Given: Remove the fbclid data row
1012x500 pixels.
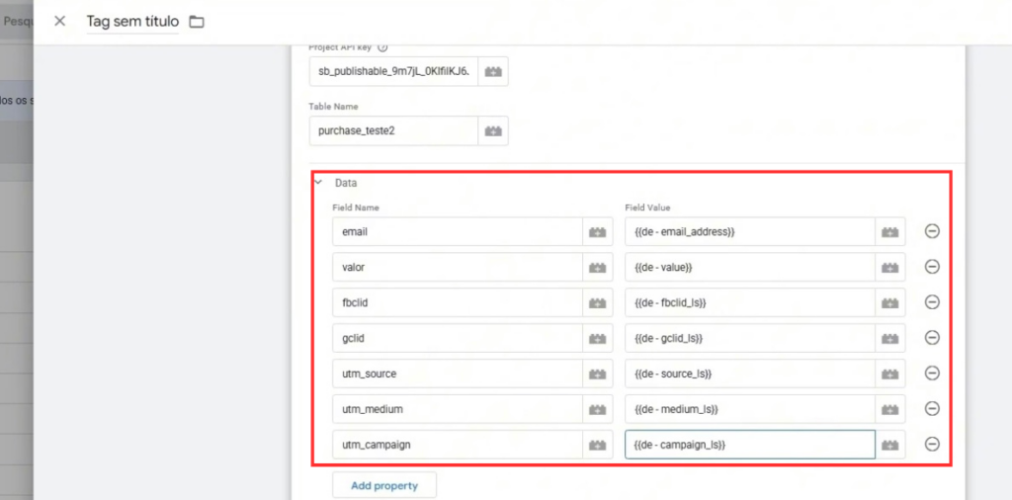Looking at the screenshot, I should click(x=931, y=302).
